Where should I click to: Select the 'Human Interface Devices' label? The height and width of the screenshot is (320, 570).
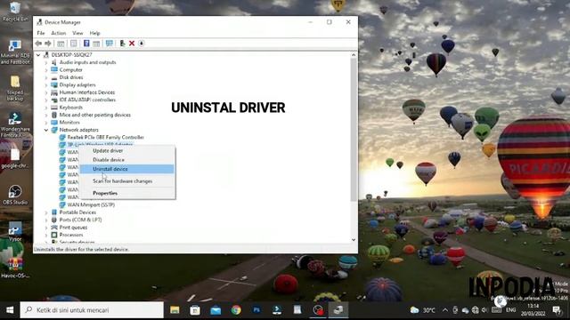point(87,92)
